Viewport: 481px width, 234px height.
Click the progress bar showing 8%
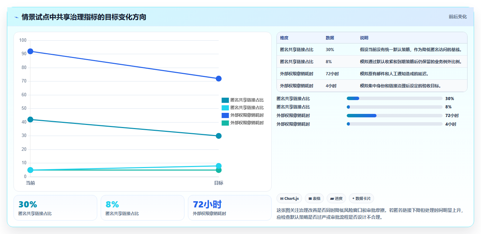394,107
